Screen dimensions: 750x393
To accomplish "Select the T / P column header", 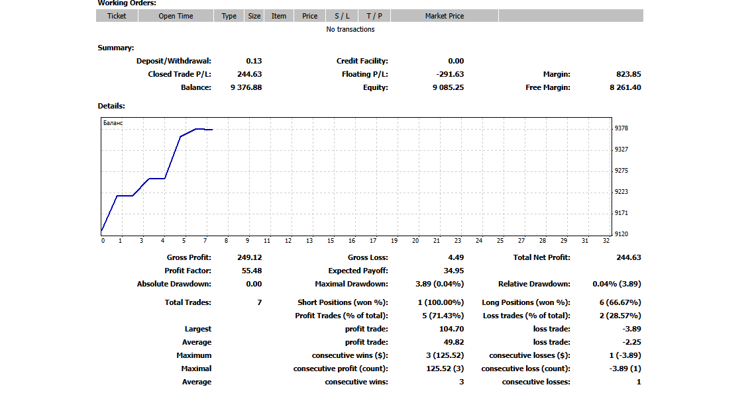I will [374, 16].
